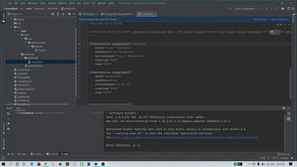Image resolution: width=297 pixels, height=167 pixels.
Task: Click Install plugins link
Action: pos(260,19)
